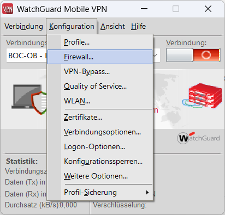Screen dimensions: 225x215
Task: Minimize the WatchGuard Mobile VPN window
Action: point(144,9)
